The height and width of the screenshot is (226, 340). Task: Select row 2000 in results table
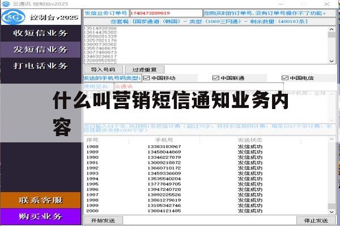click(206, 211)
